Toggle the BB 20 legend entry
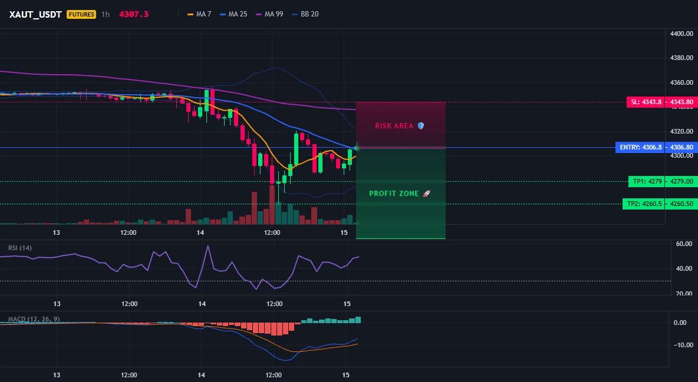Image resolution: width=698 pixels, height=382 pixels. 305,14
